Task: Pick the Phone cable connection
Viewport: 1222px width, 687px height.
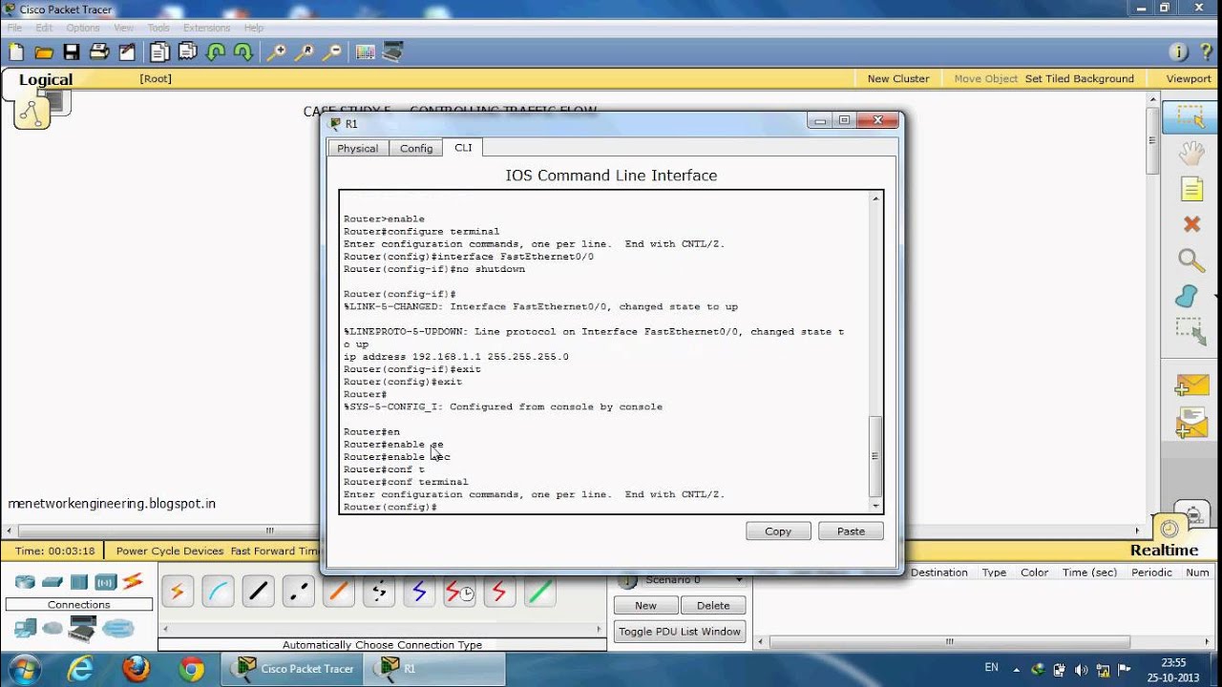Action: click(x=379, y=593)
